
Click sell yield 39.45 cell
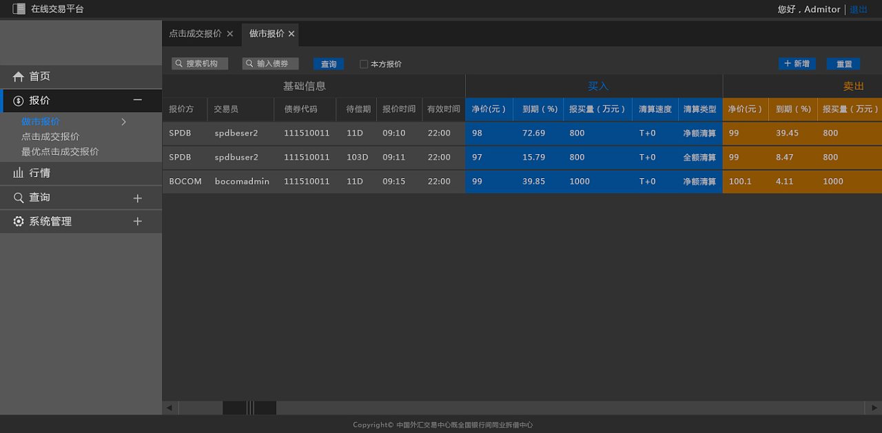[787, 133]
